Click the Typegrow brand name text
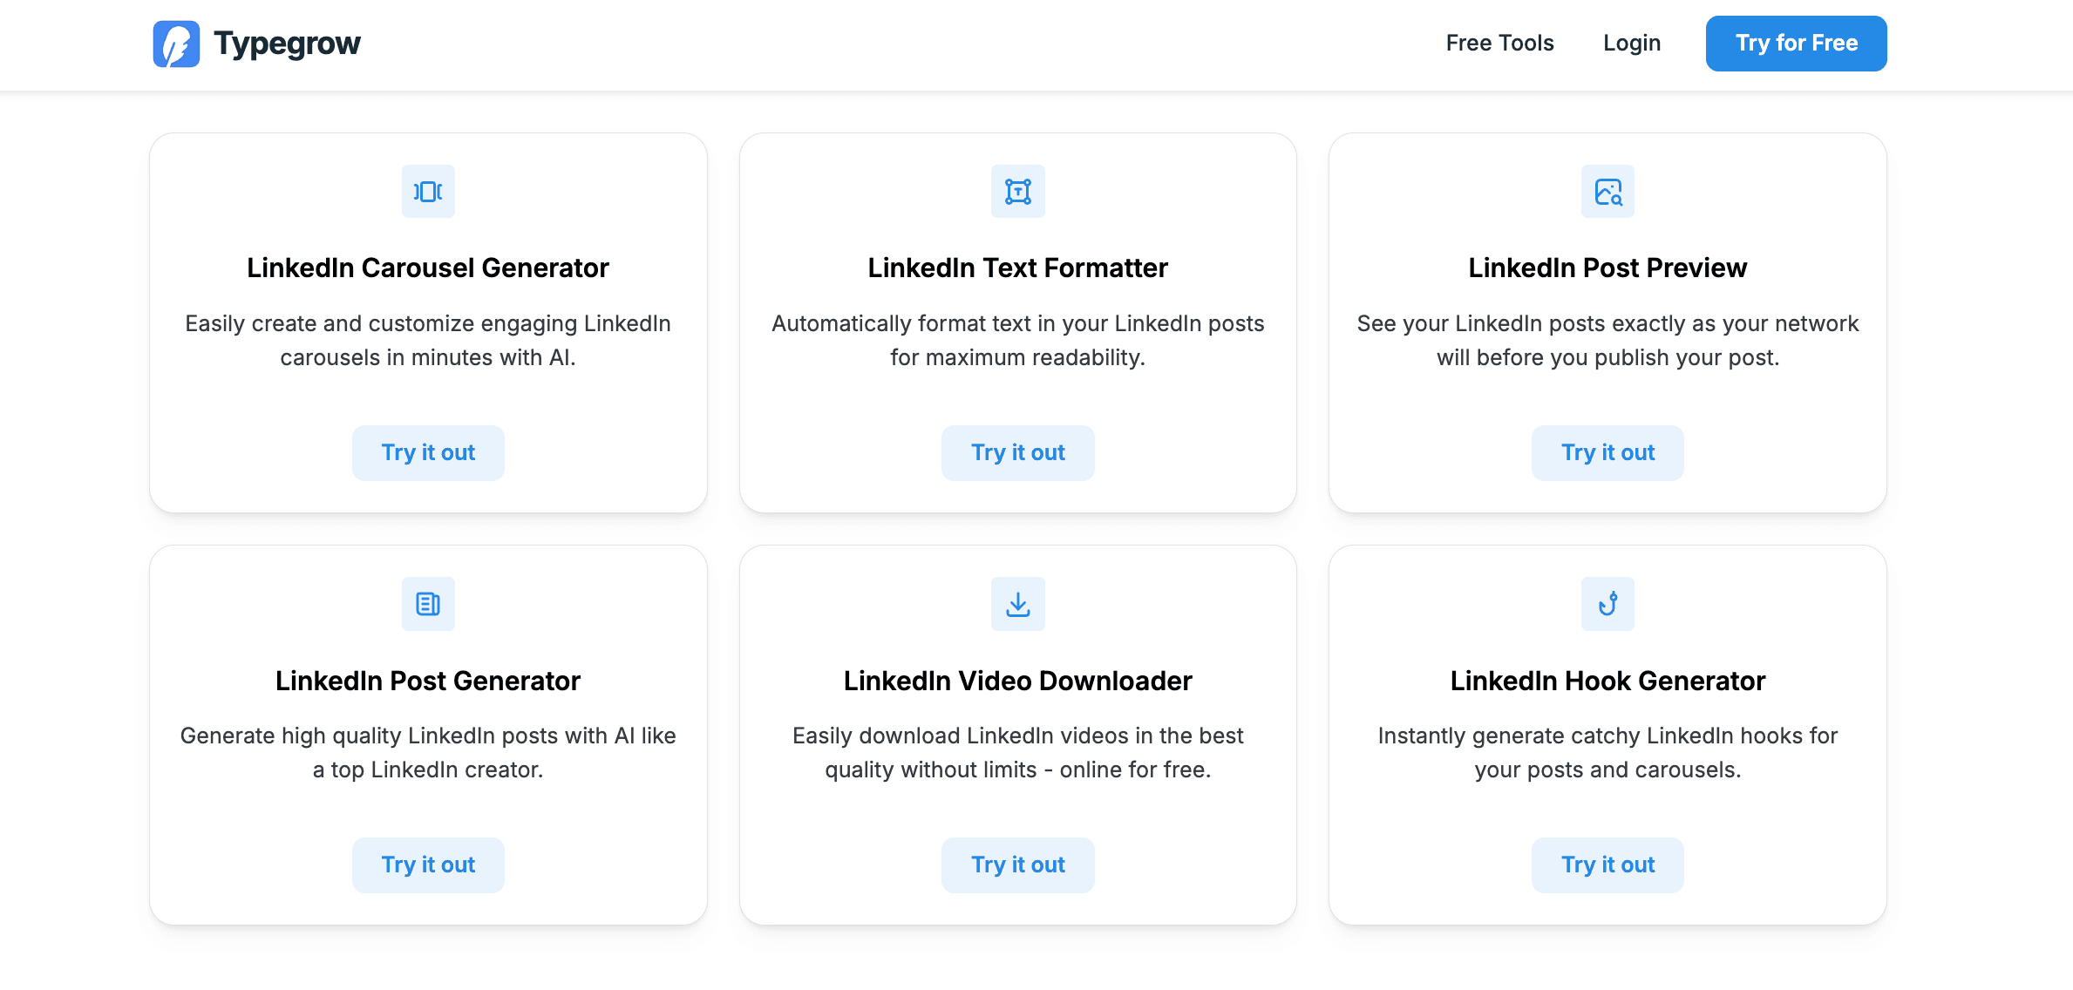 [x=287, y=44]
